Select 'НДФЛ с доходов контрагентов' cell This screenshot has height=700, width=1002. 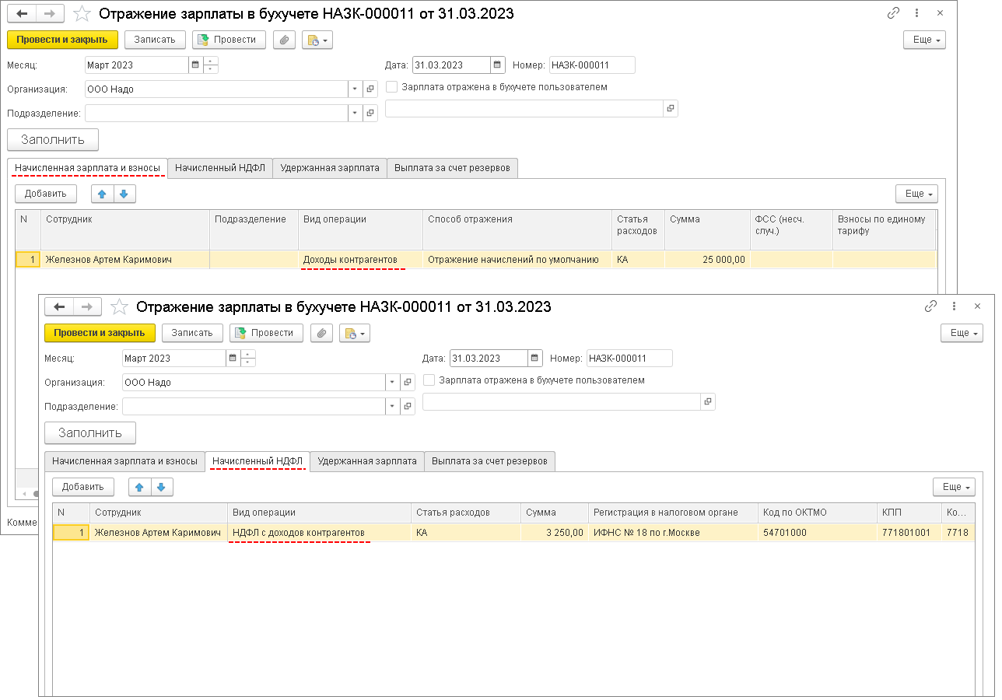(x=320, y=533)
